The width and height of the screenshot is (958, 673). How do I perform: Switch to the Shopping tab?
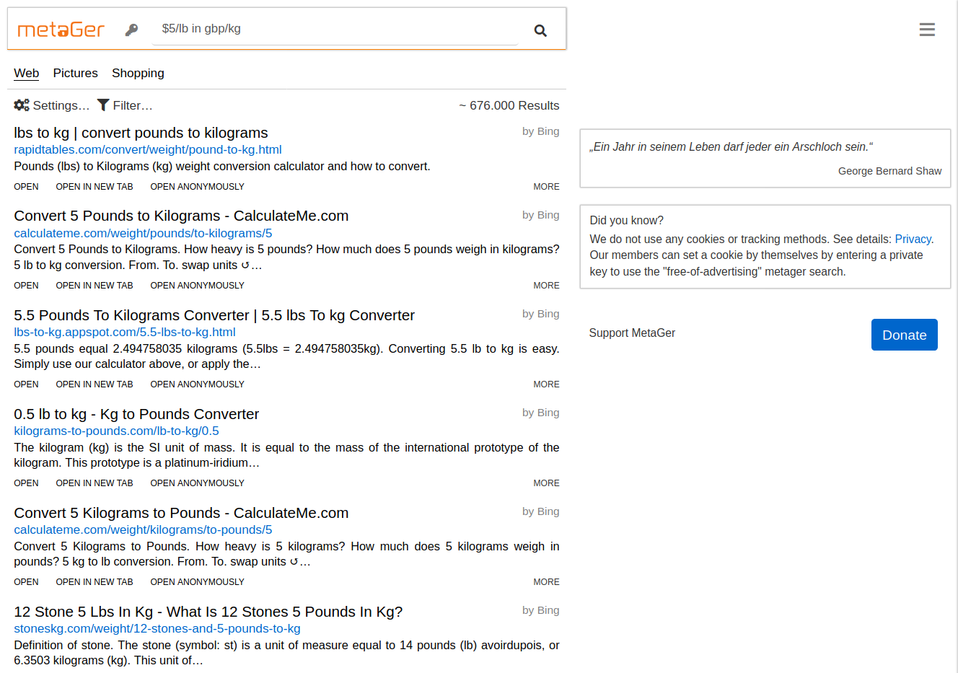138,74
